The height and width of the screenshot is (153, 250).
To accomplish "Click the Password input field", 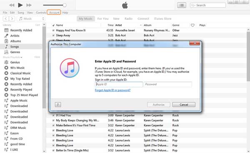I will pyautogui.click(x=167, y=84).
